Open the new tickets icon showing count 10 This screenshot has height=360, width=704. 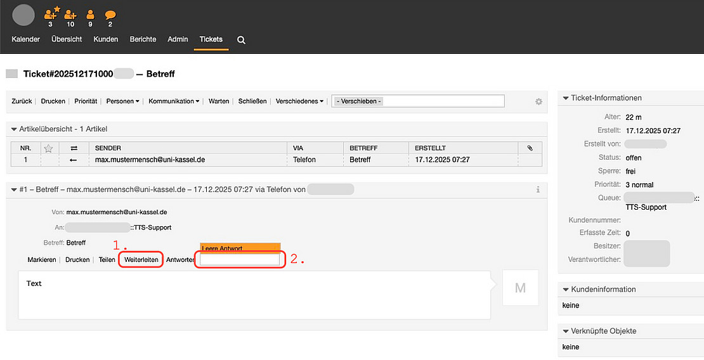point(70,14)
